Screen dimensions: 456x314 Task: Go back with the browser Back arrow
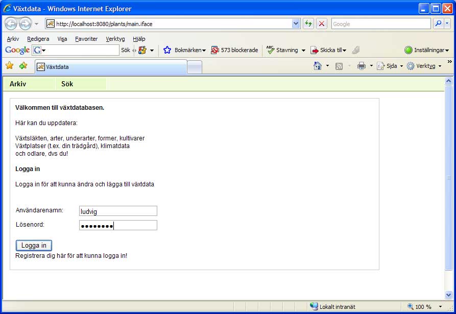click(11, 24)
